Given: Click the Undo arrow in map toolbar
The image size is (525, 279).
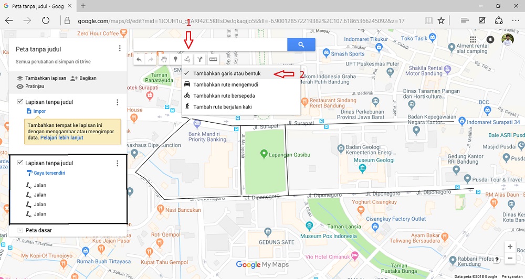Looking at the screenshot, I should click(x=139, y=60).
